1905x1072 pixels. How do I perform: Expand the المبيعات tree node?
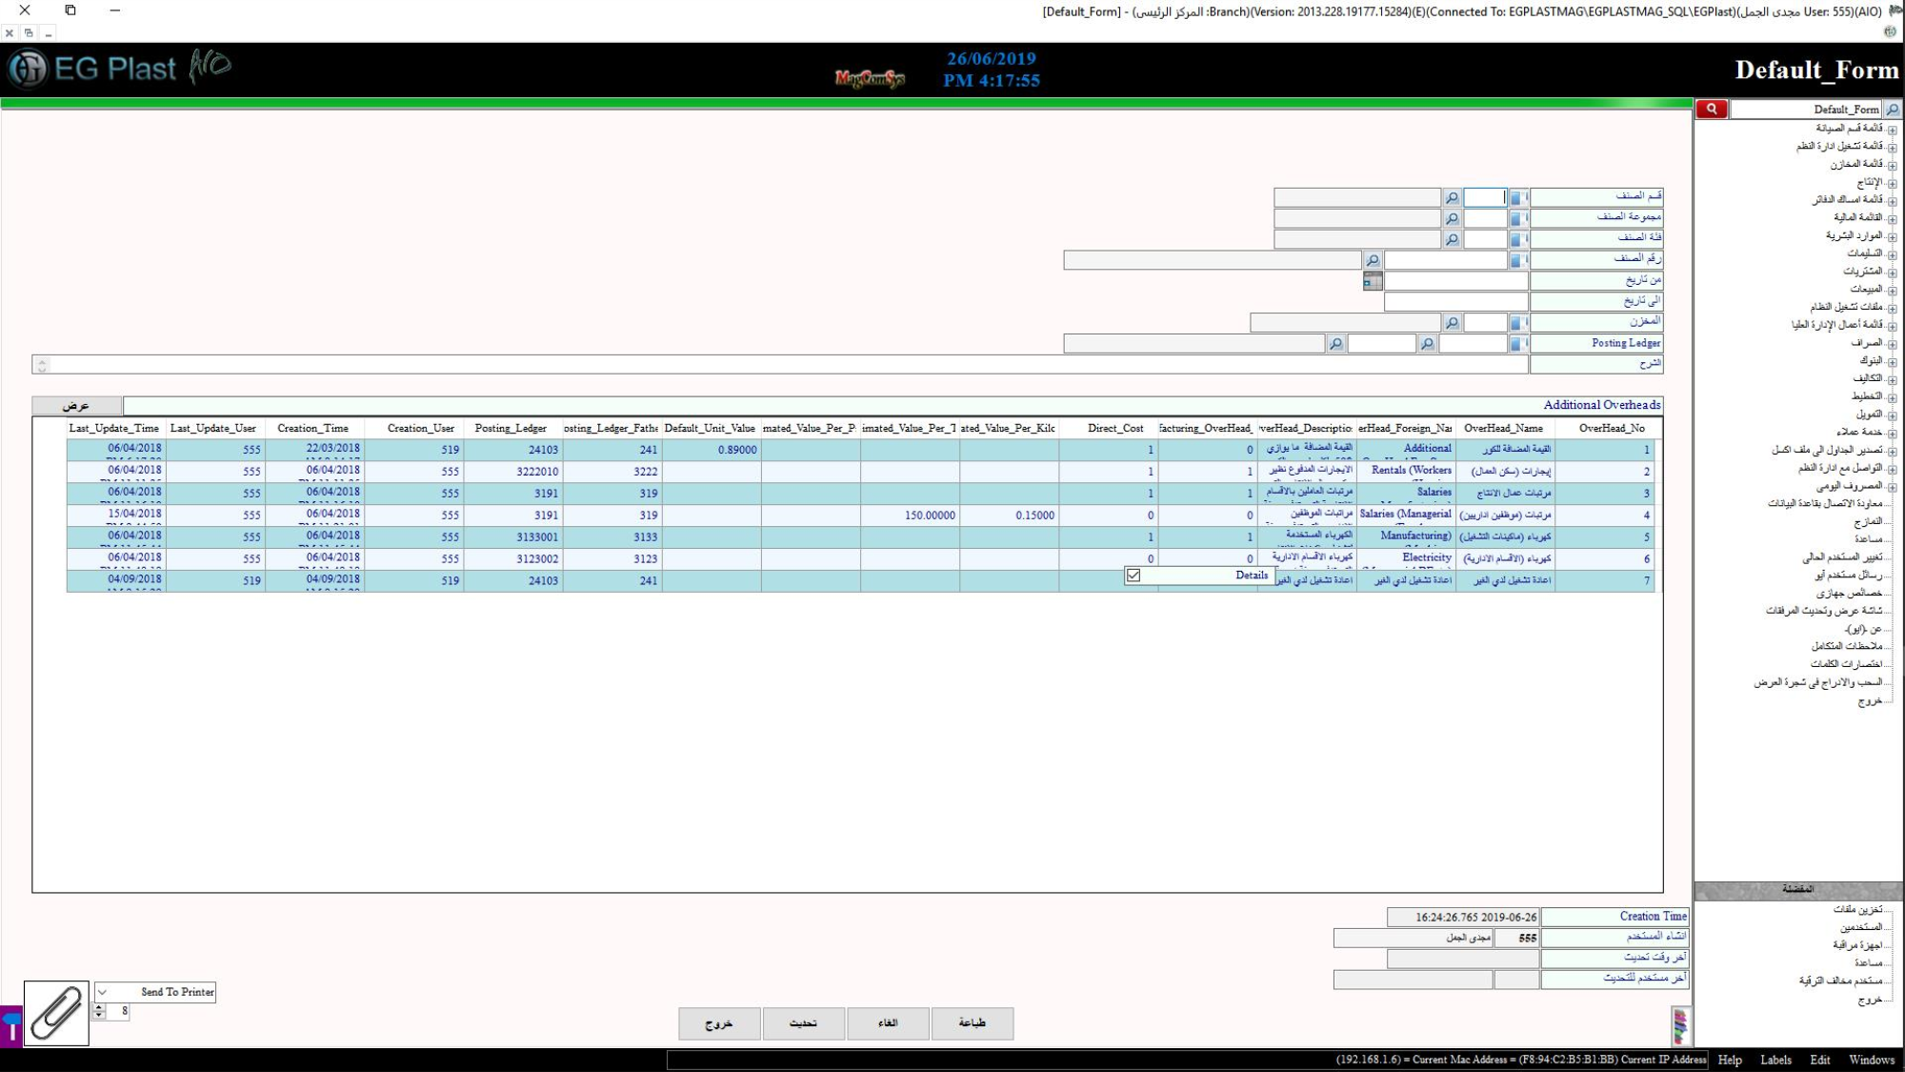1893,291
